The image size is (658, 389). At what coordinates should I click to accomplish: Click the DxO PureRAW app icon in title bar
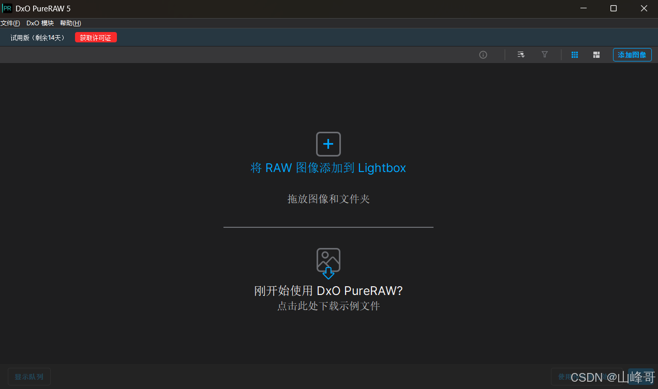pos(7,8)
